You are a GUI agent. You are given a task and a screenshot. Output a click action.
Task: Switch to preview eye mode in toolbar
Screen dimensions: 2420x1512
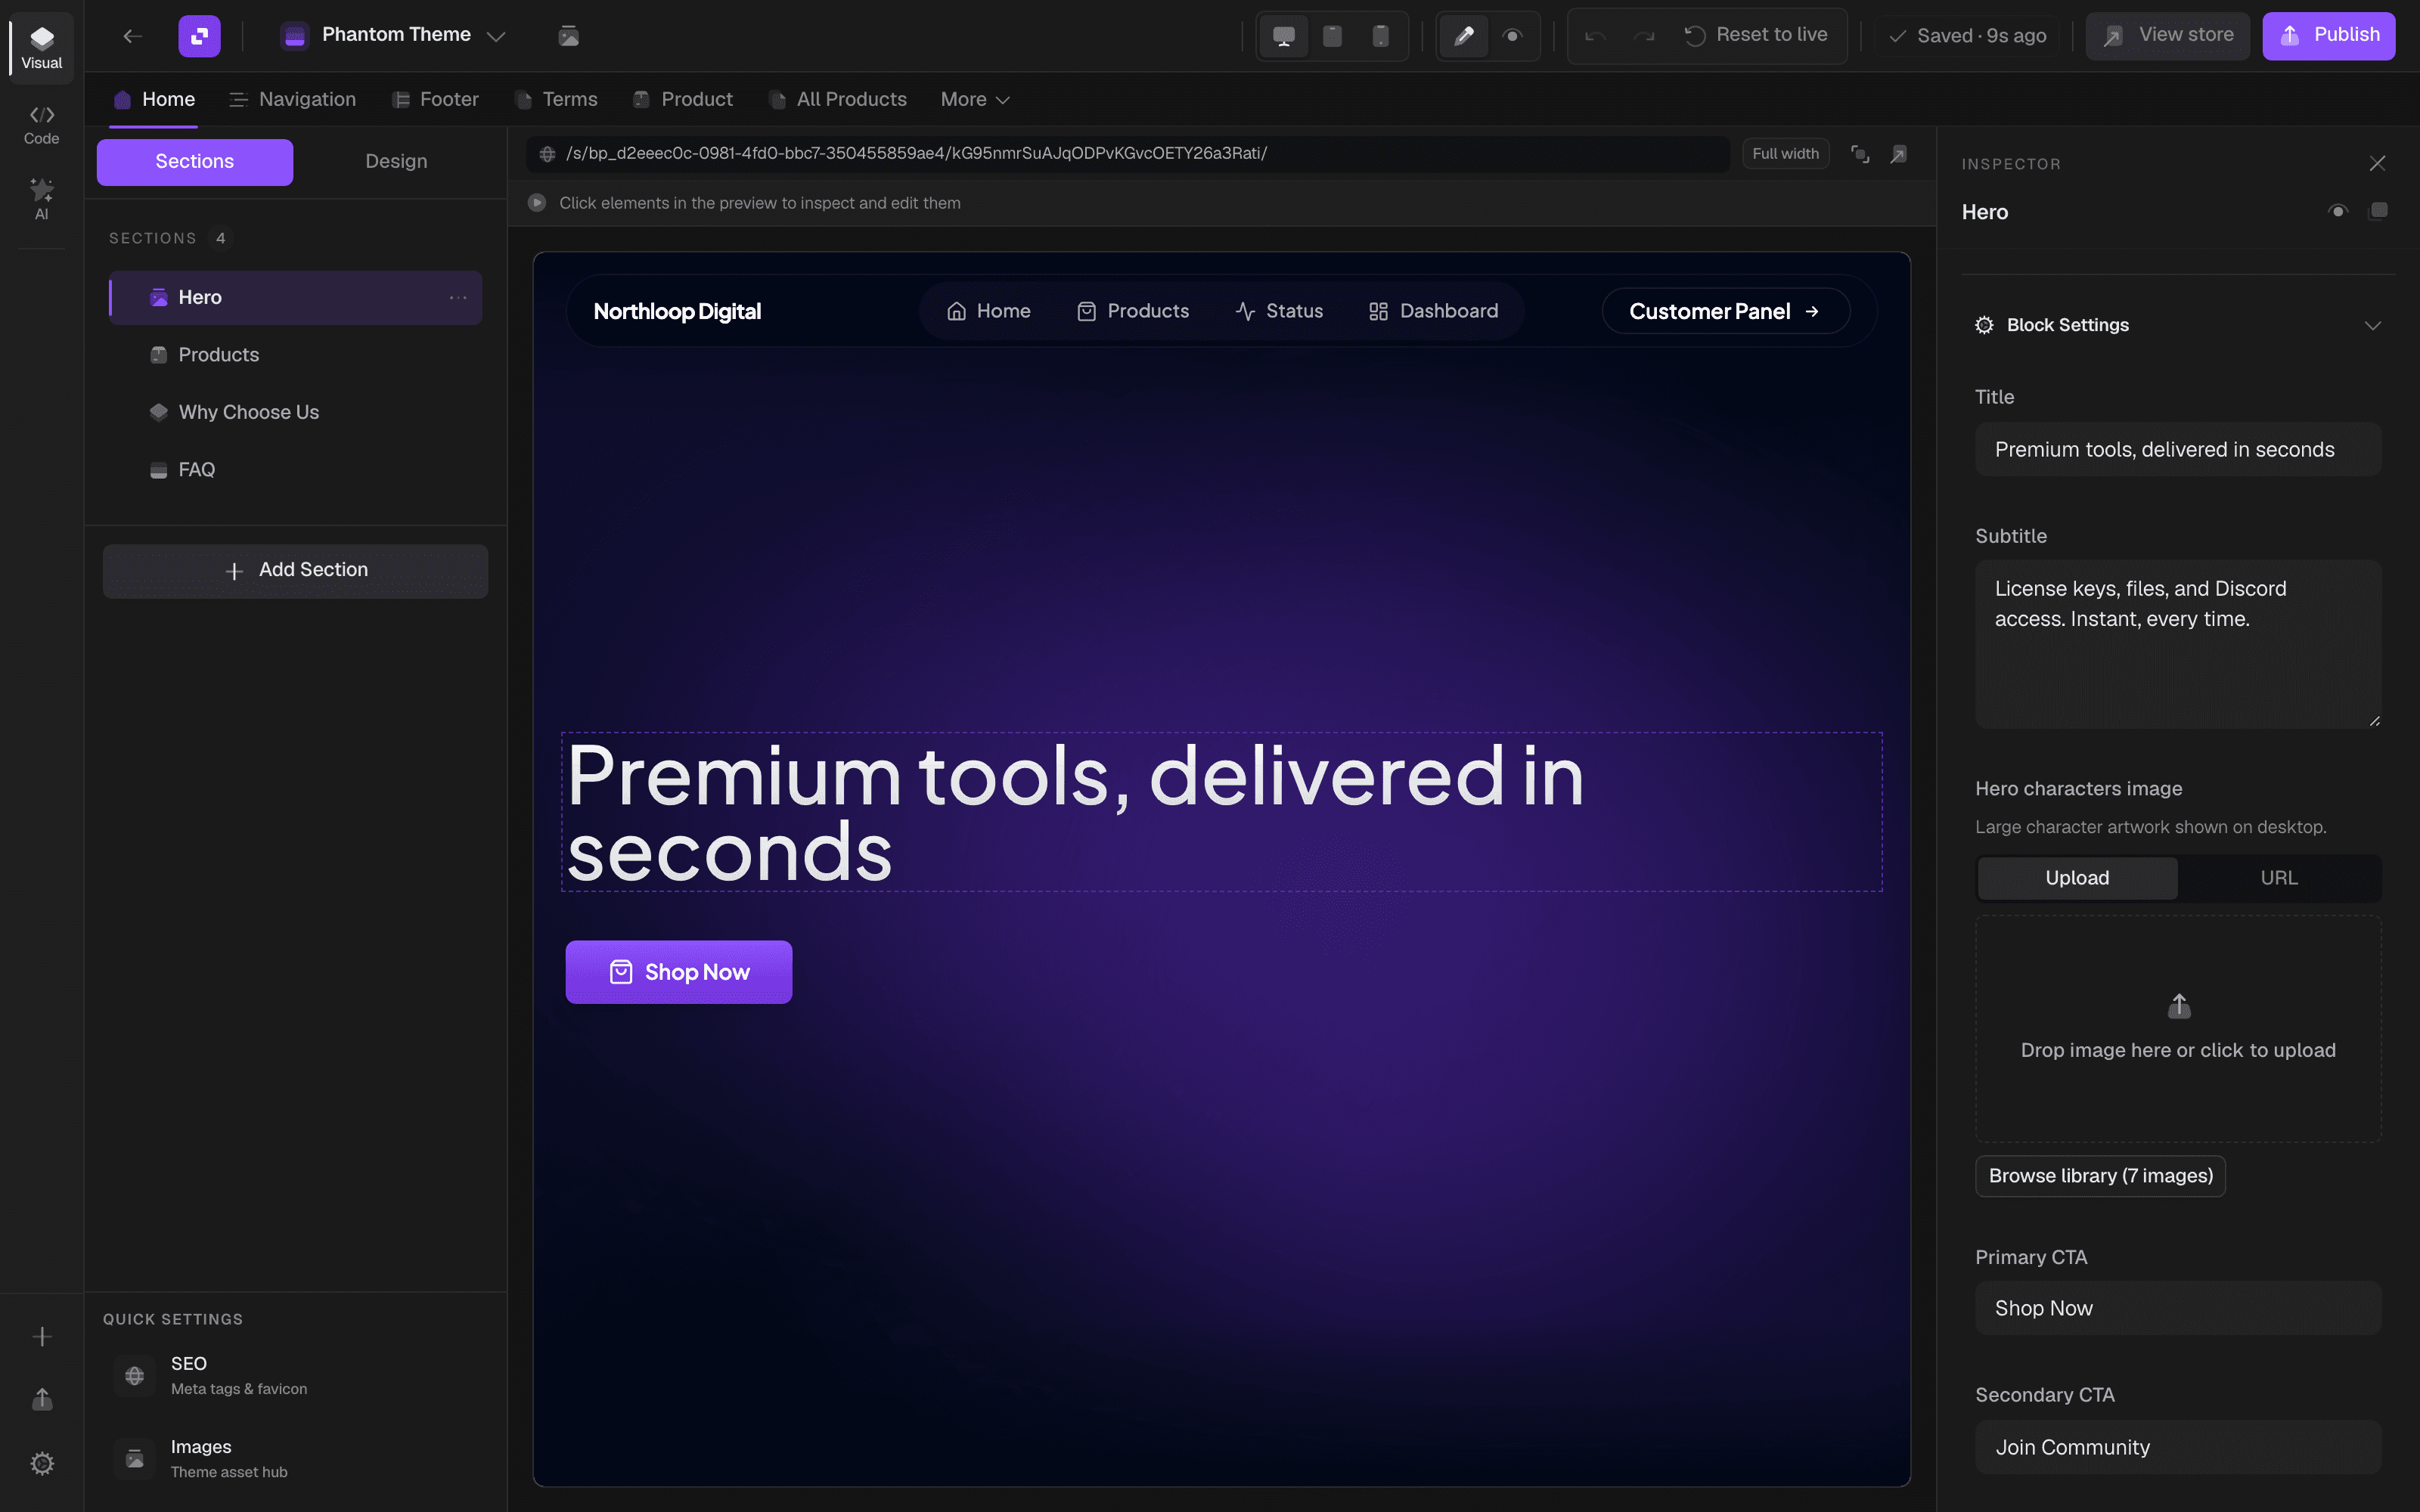pos(1512,36)
